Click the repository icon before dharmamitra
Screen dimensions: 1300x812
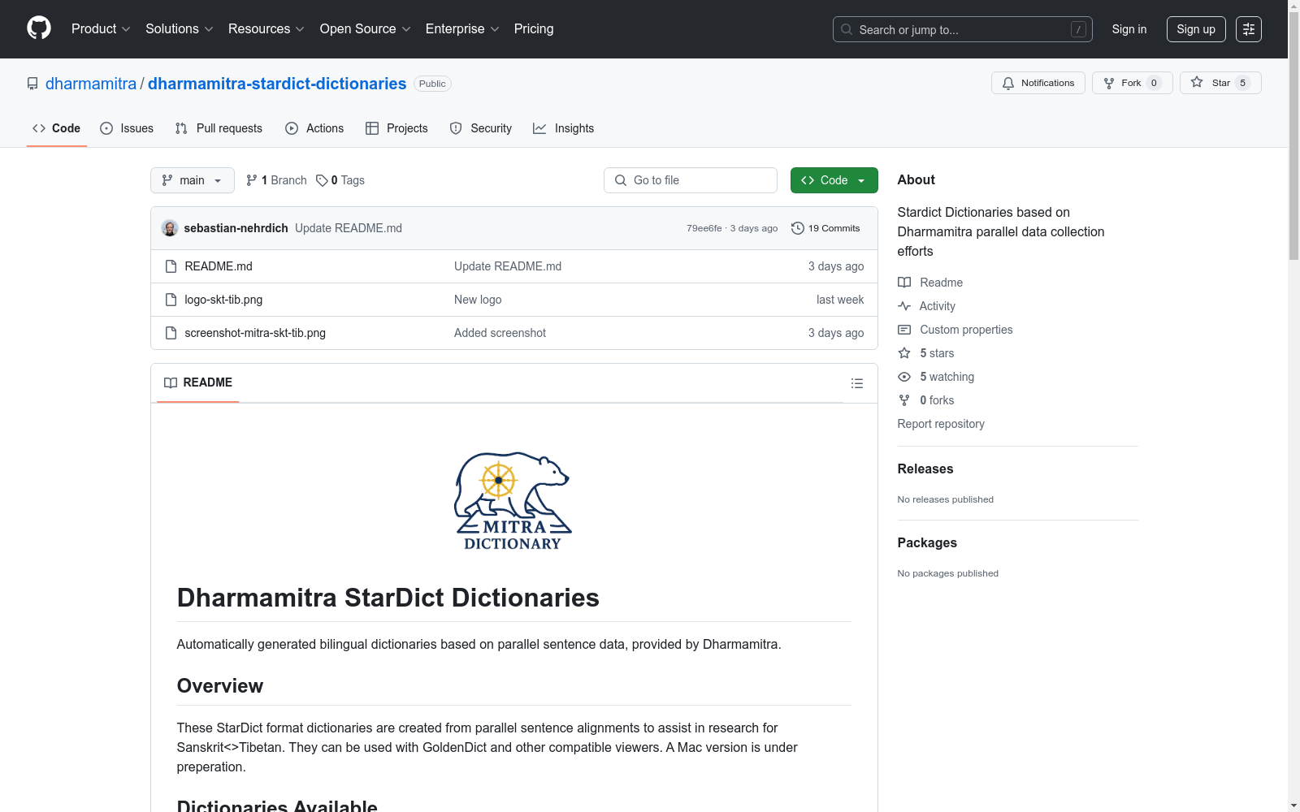pyautogui.click(x=32, y=84)
